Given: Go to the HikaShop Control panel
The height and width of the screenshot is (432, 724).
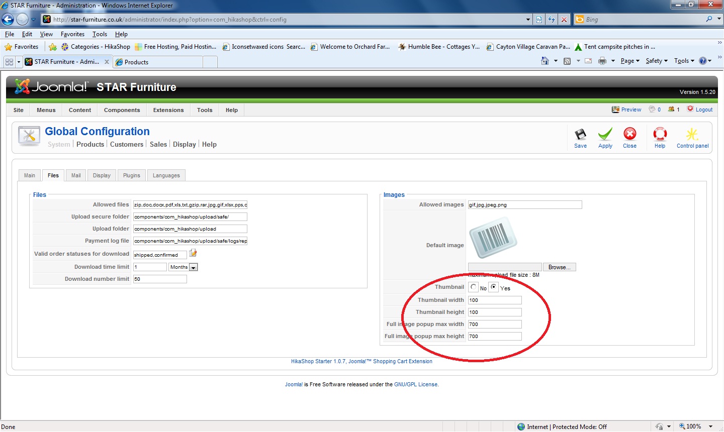Looking at the screenshot, I should click(x=692, y=138).
